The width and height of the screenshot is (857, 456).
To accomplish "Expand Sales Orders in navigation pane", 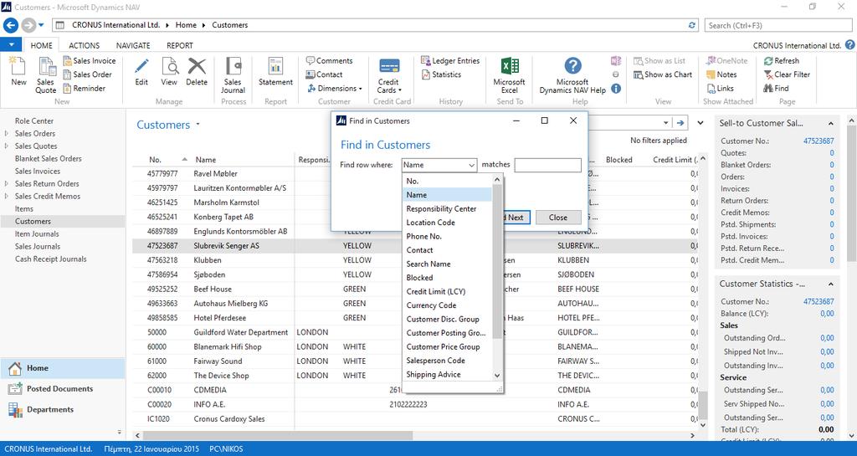I will 6,133.
